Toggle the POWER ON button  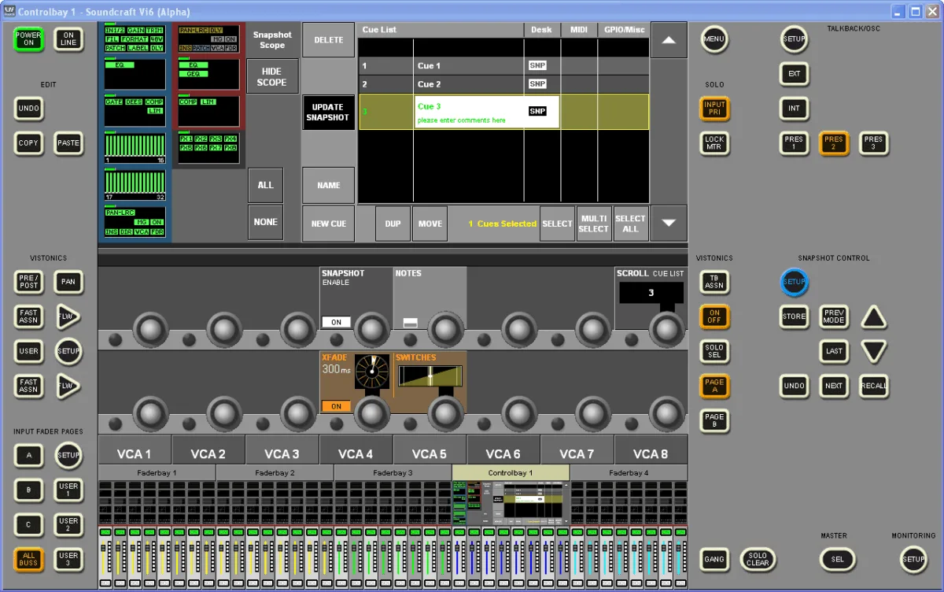28,39
